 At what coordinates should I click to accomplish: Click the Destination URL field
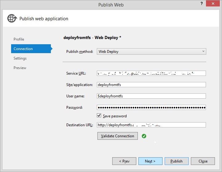pos(151,125)
